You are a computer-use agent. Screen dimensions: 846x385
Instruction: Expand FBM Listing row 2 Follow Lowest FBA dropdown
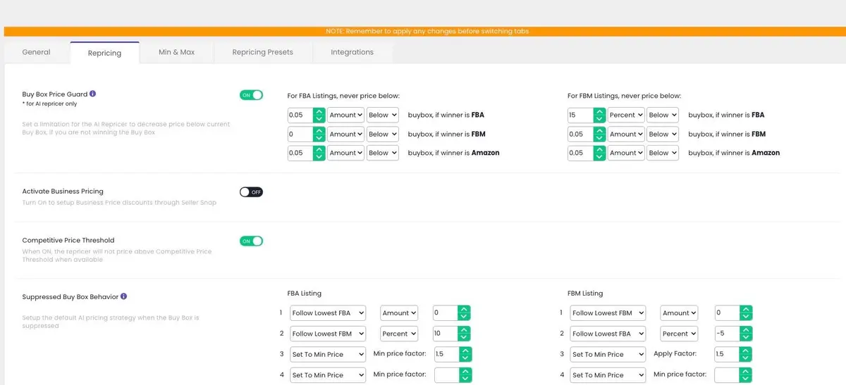(x=608, y=334)
